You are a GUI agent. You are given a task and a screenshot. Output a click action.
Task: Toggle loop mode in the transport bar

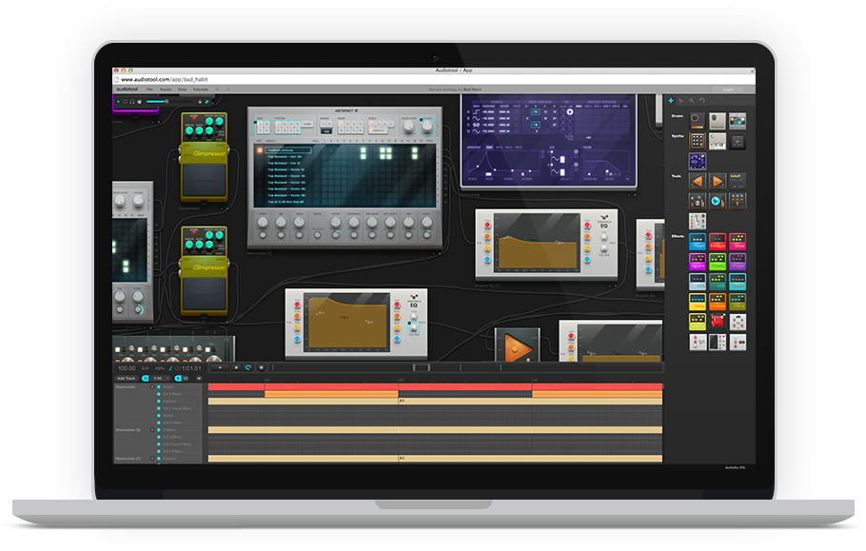click(248, 367)
